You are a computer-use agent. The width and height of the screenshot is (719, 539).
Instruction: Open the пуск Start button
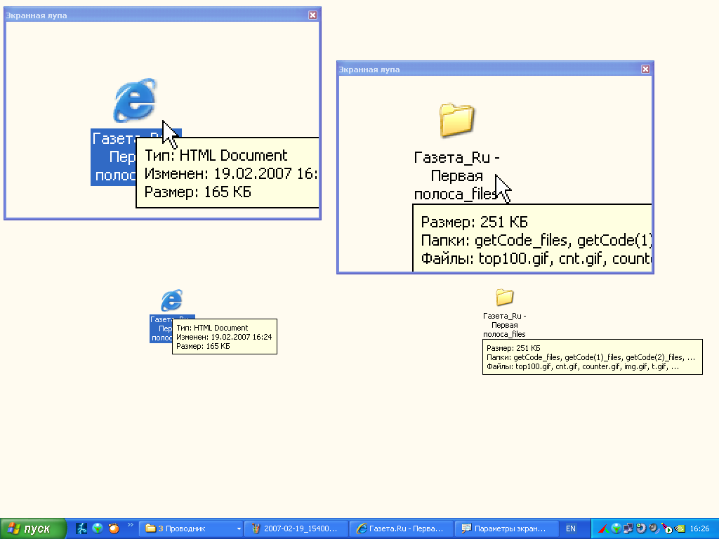point(33,528)
